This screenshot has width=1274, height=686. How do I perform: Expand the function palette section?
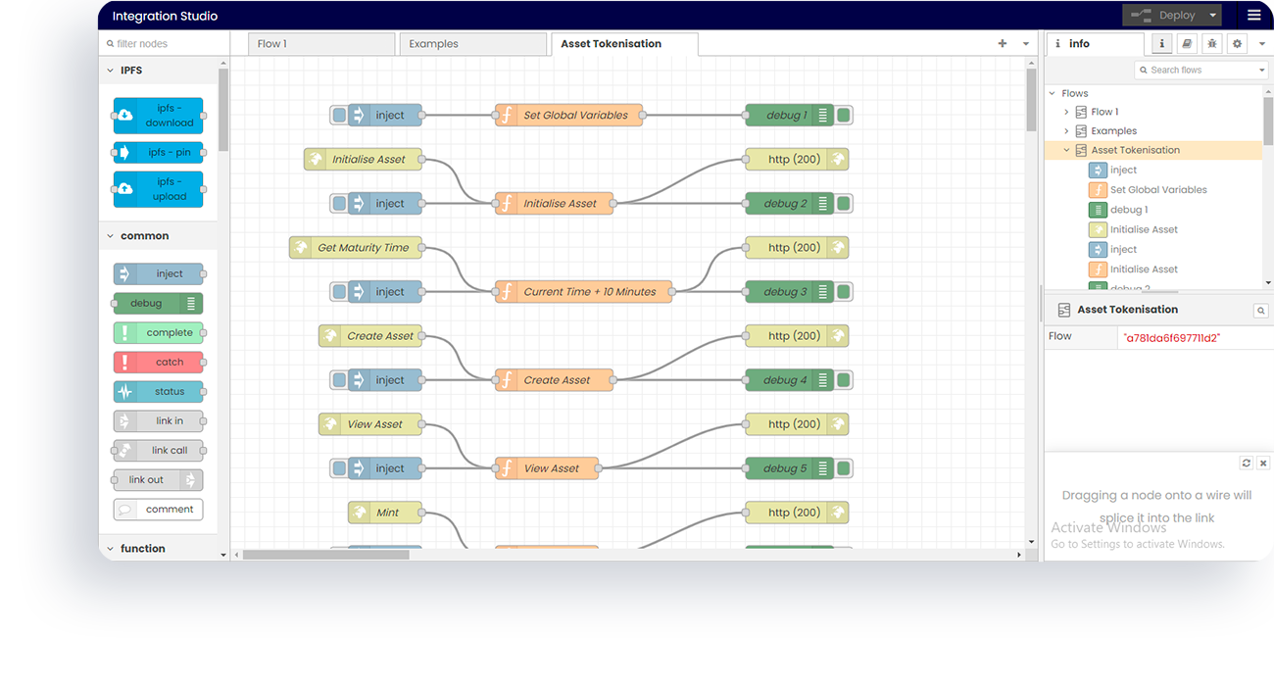[x=111, y=548]
